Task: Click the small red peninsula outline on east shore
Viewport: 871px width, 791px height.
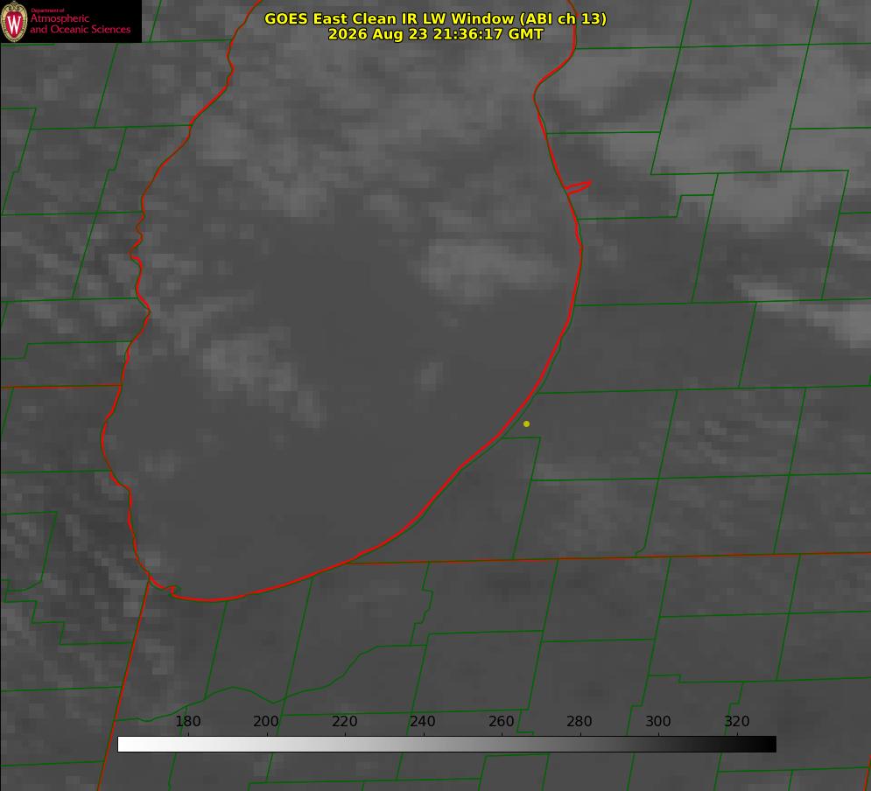Action: click(x=578, y=187)
